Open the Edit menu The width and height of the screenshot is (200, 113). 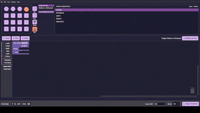point(5,2)
